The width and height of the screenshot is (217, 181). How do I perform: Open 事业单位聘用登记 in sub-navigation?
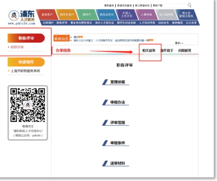pos(81,23)
